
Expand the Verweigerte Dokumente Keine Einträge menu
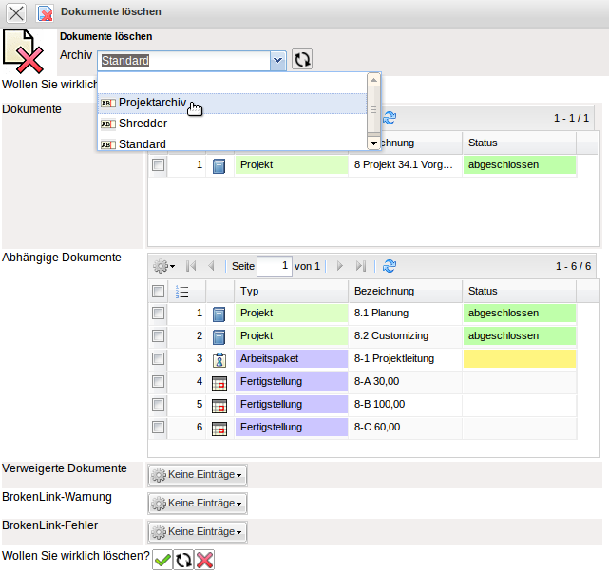[198, 474]
